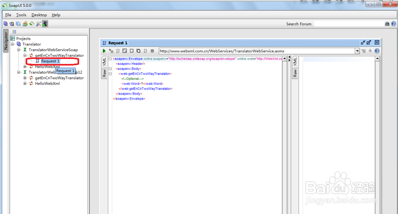This screenshot has height=214, width=398.
Task: Fold the soapenv:Body XML element
Action: point(110,69)
